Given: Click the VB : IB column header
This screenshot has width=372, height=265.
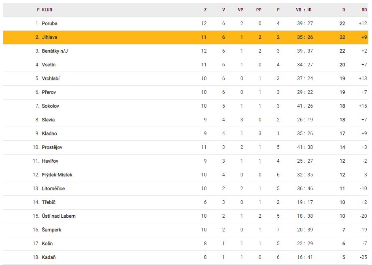Looking at the screenshot, I should pos(304,10).
